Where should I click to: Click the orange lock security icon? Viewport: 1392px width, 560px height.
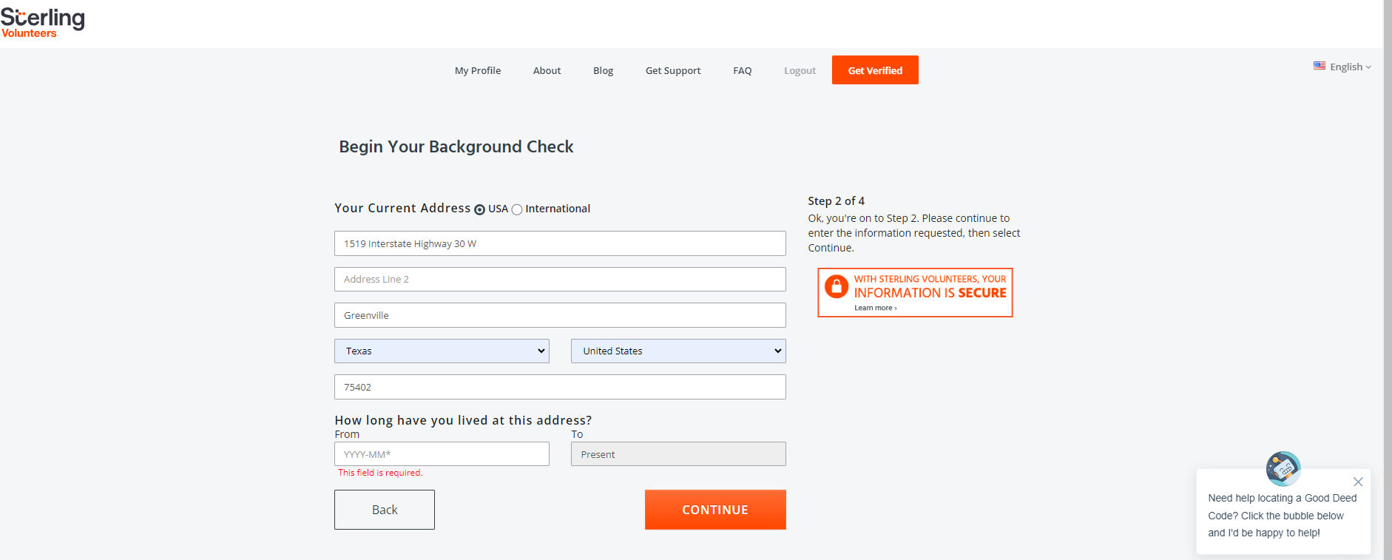click(x=836, y=286)
